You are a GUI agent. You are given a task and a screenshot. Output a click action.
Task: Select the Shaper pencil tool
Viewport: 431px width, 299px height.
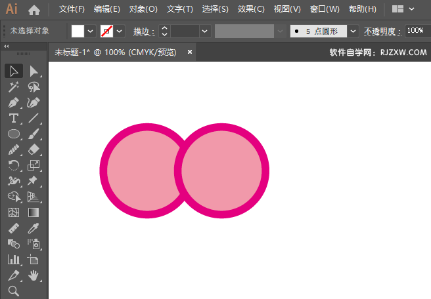coord(14,149)
